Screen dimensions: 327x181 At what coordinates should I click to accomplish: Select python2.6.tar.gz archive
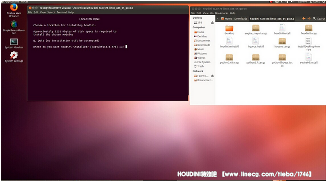coord(229,59)
